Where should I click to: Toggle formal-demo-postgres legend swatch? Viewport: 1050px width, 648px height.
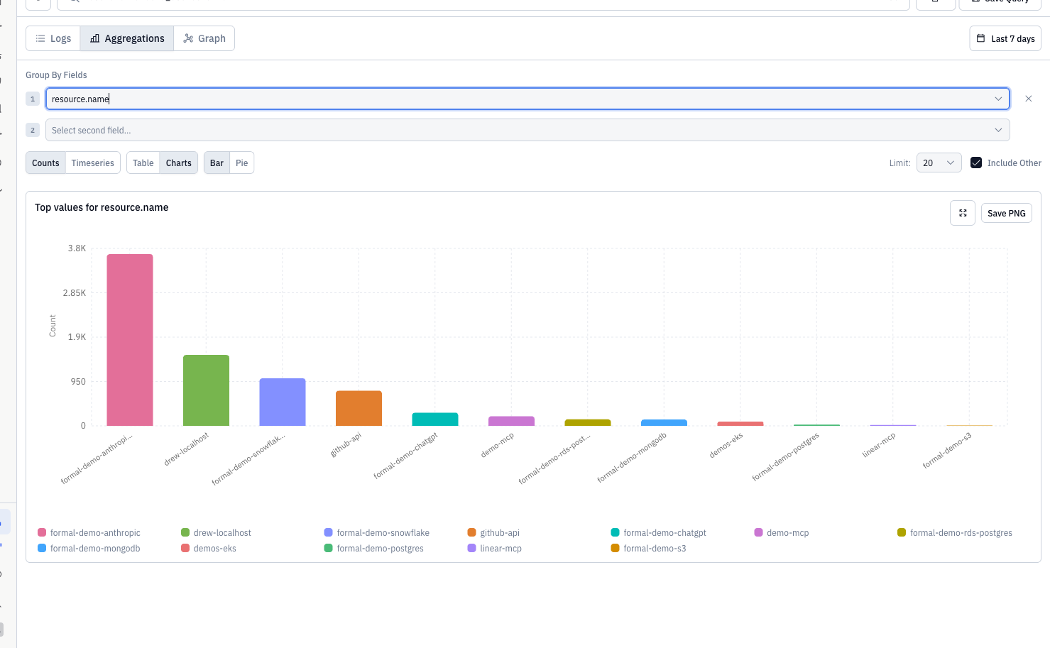tap(329, 548)
